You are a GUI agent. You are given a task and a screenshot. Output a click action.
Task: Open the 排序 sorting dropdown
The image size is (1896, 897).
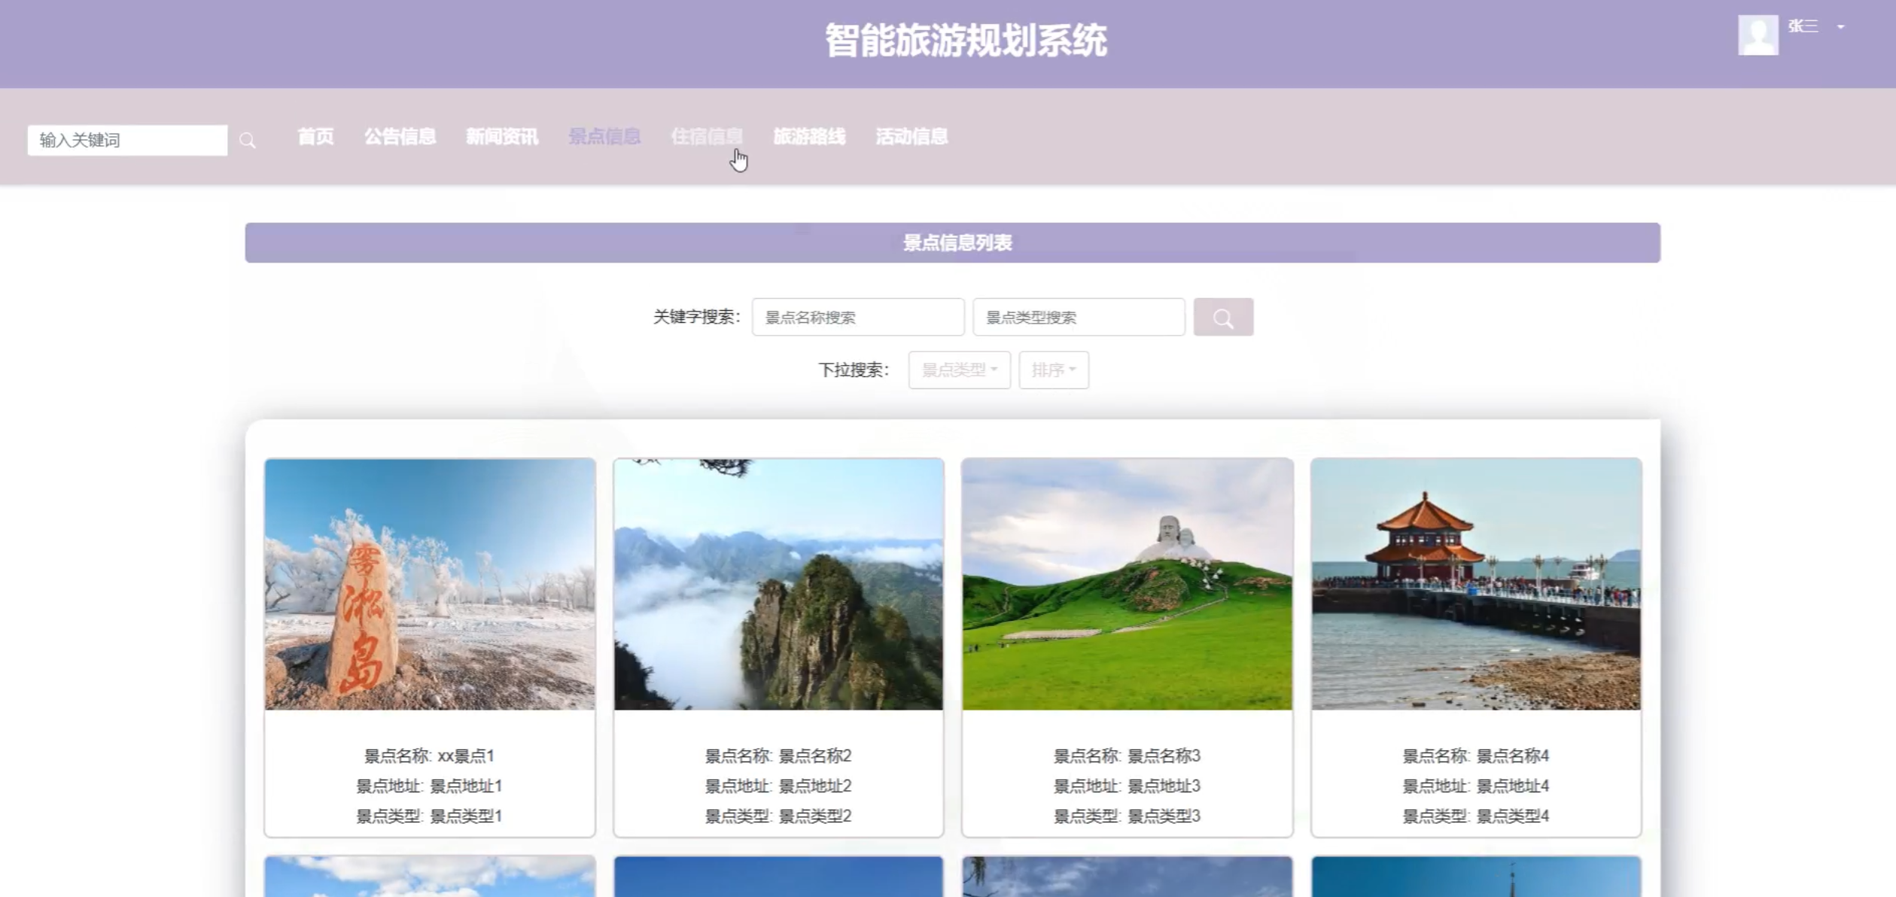click(1053, 369)
